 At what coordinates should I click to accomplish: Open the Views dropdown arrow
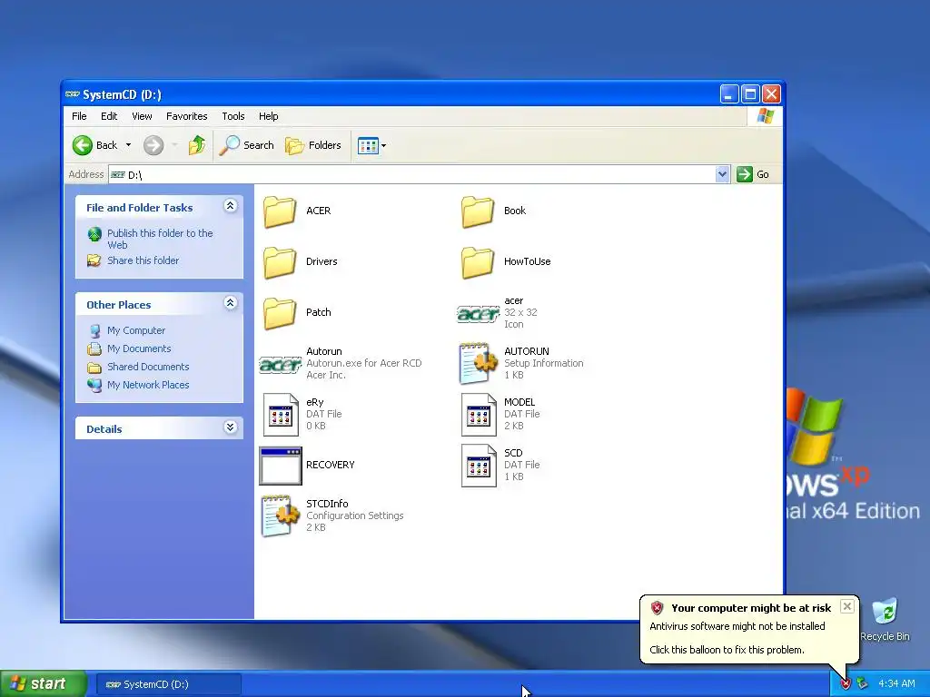point(384,145)
